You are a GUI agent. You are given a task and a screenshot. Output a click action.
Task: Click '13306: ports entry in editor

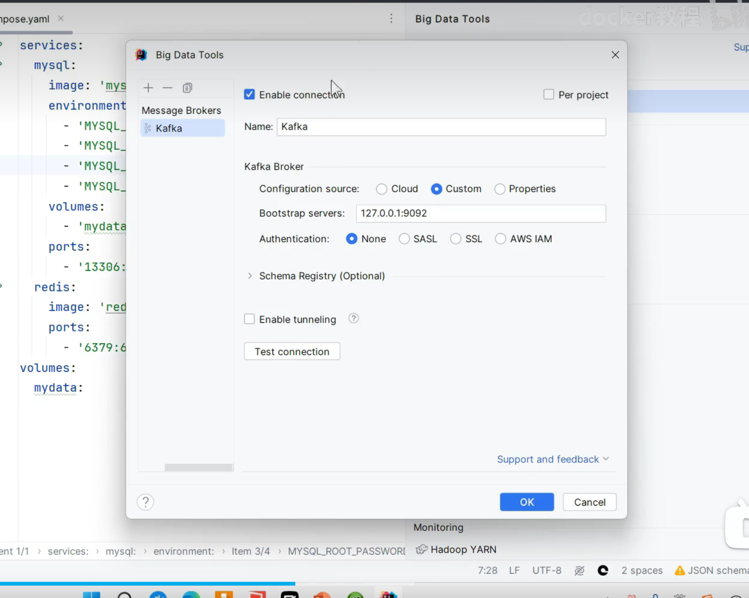click(x=102, y=267)
